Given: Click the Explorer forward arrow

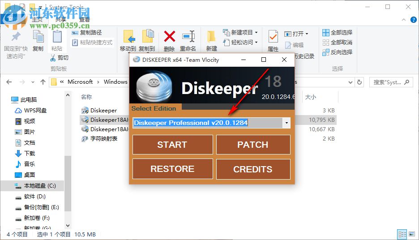Looking at the screenshot, I should (x=22, y=82).
